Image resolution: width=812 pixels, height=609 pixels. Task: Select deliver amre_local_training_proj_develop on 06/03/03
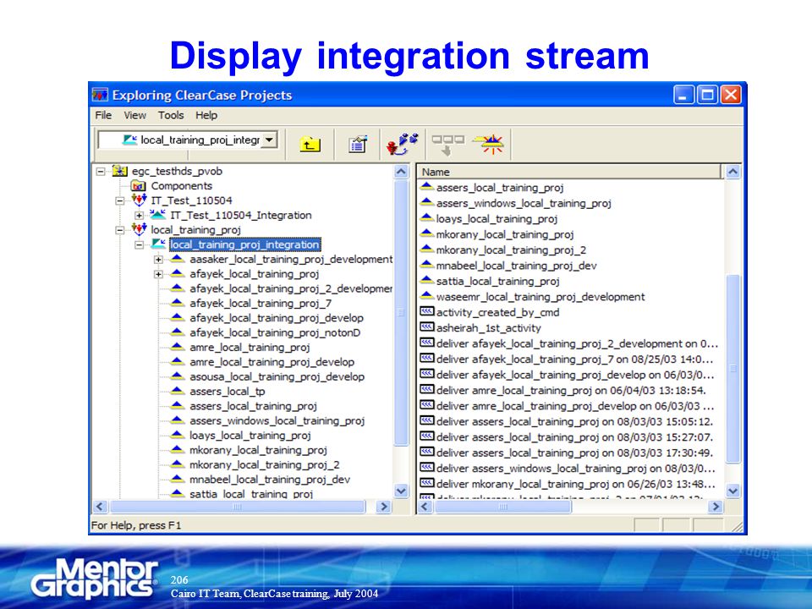575,405
